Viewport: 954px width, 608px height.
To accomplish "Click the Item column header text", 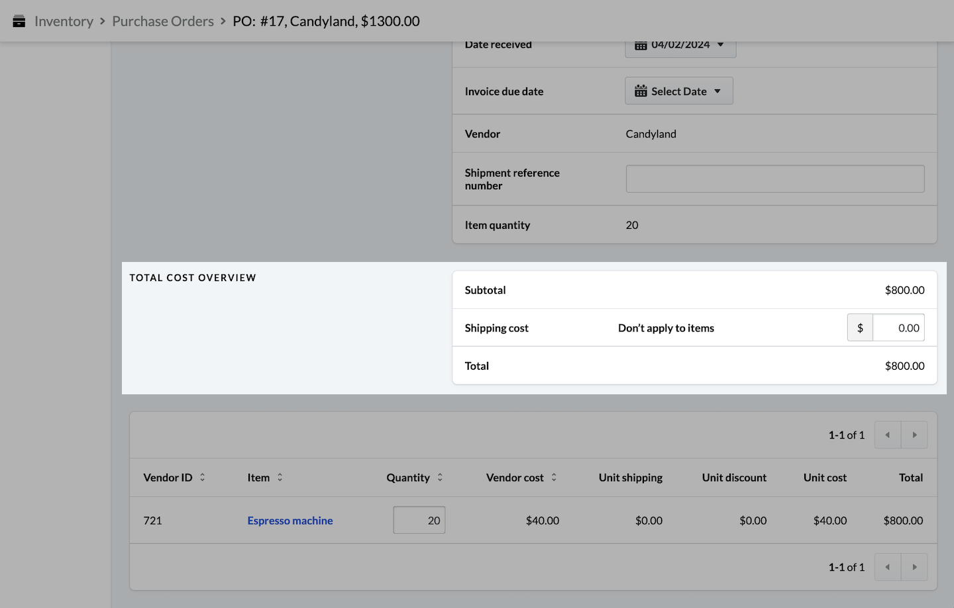I will pyautogui.click(x=258, y=478).
